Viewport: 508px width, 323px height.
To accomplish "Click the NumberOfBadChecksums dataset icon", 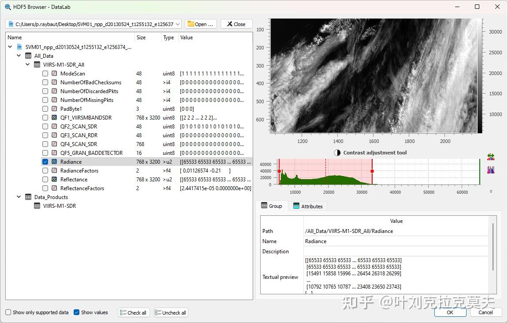I will pyautogui.click(x=54, y=83).
